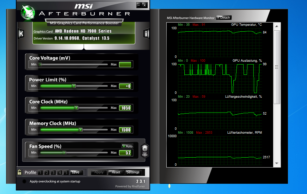Click the Reset button
Image resolution: width=307 pixels, height=194 pixels.
click(x=116, y=172)
